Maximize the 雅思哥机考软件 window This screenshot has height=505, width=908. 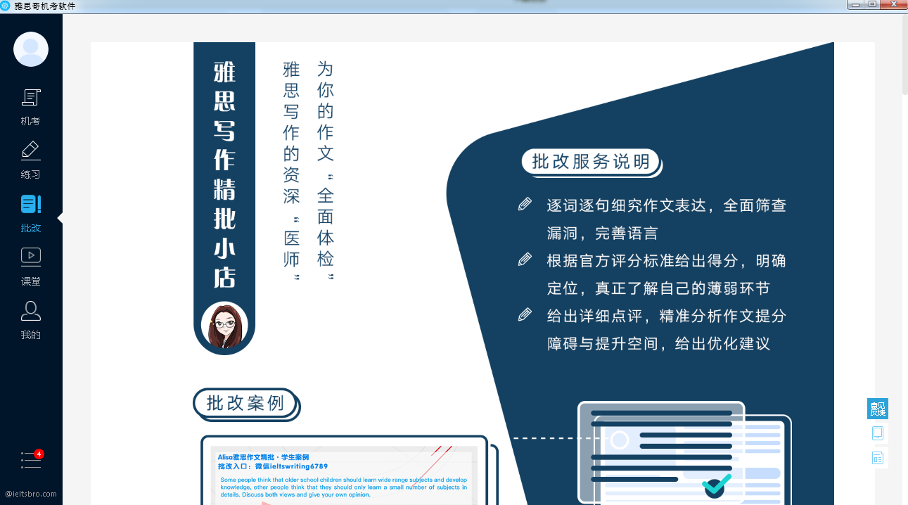[872, 5]
